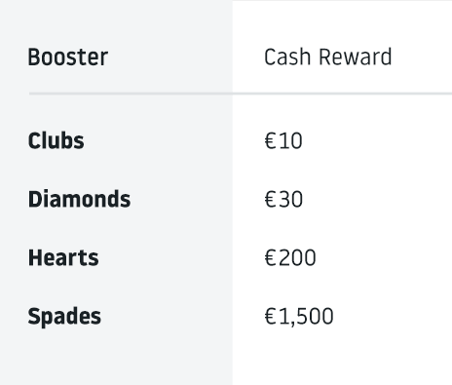Choose the Diamonds booster row label

pos(79,199)
